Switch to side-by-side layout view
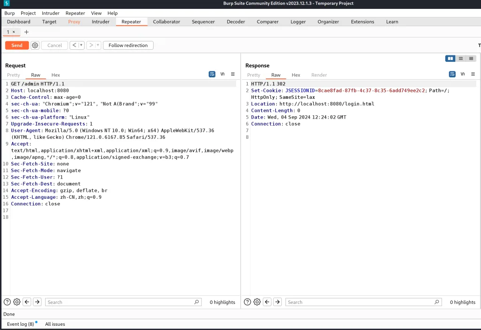The image size is (481, 330). tap(450, 59)
